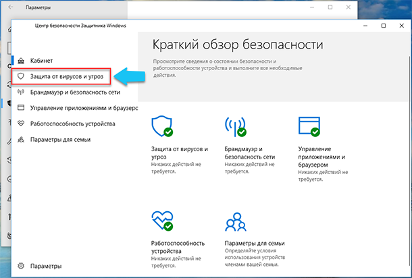
Task: Minimize the Центр безопасности Защитника window
Action: pos(365,26)
